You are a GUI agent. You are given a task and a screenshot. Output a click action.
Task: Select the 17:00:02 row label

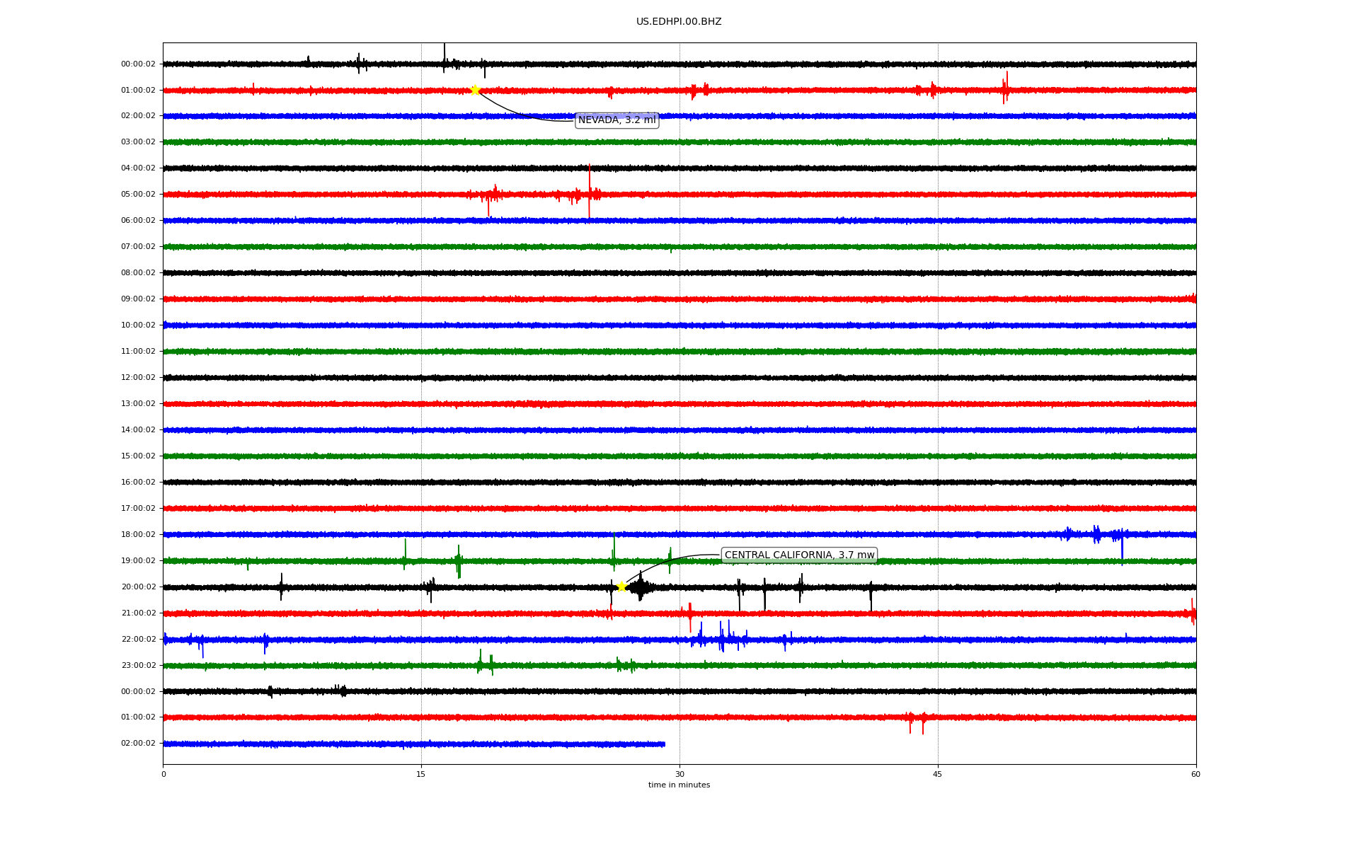[x=138, y=509]
